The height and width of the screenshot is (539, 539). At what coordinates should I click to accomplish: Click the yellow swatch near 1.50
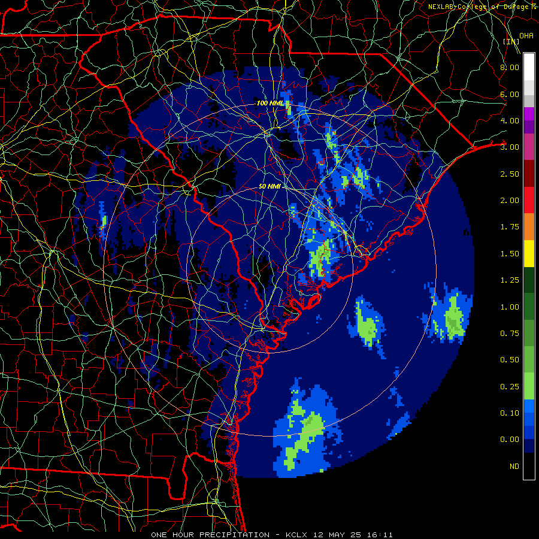pyautogui.click(x=529, y=253)
